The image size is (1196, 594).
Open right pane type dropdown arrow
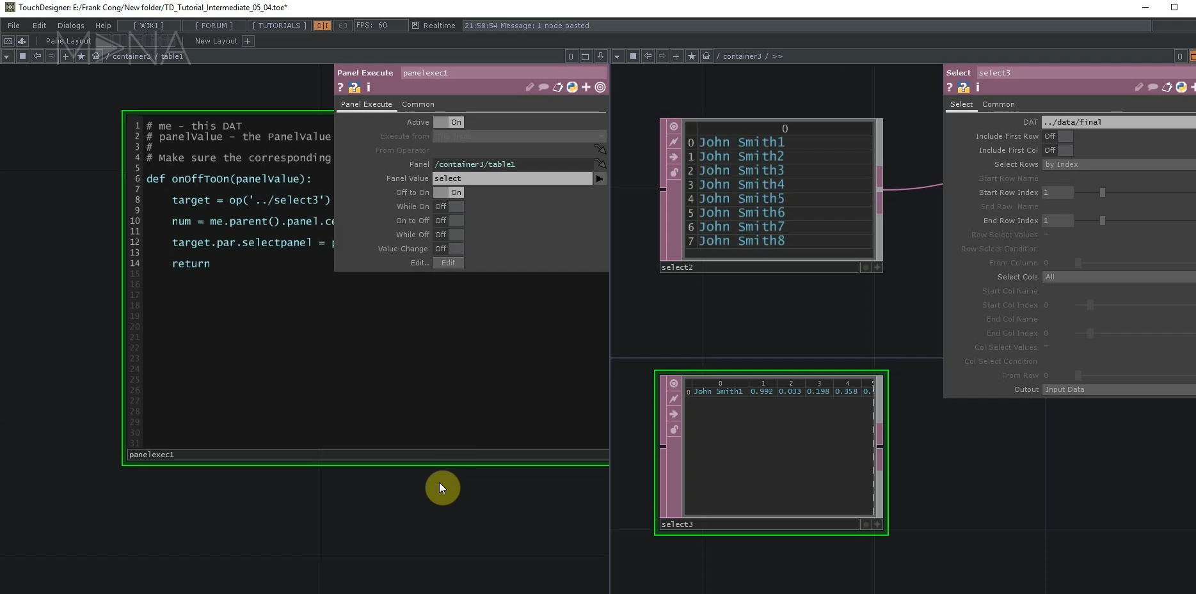(617, 56)
